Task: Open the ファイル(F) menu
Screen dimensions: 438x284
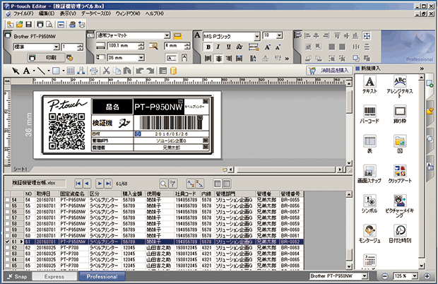Action: pyautogui.click(x=23, y=13)
